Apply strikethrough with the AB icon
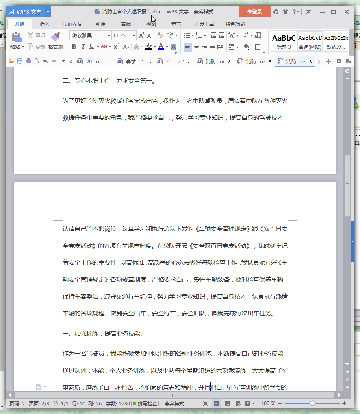The image size is (360, 414). (x=104, y=47)
